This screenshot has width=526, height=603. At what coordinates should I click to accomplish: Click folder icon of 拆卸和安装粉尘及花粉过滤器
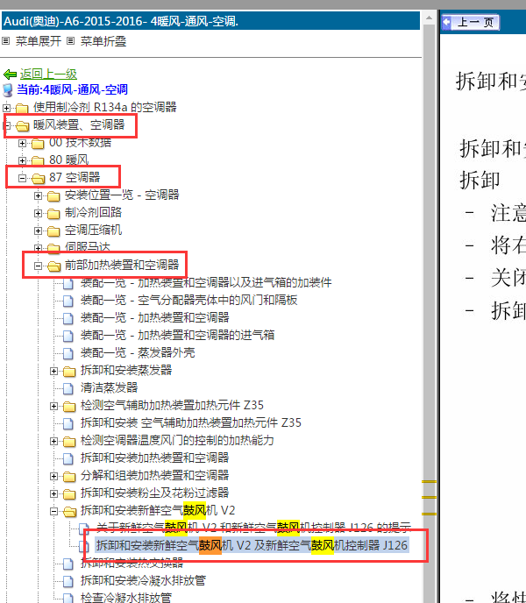(69, 493)
